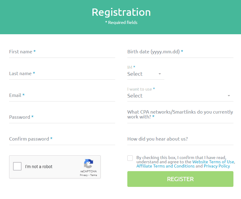Click reCAPTCHA Terms link
Screen dimensions: 241x199
94,175
